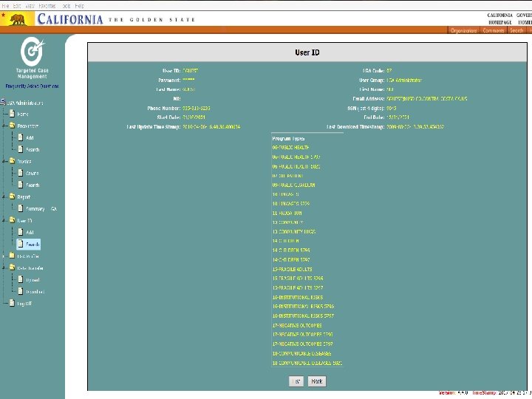532x399 pixels.
Task: Open the Invoice folder icon
Action: pos(13,161)
